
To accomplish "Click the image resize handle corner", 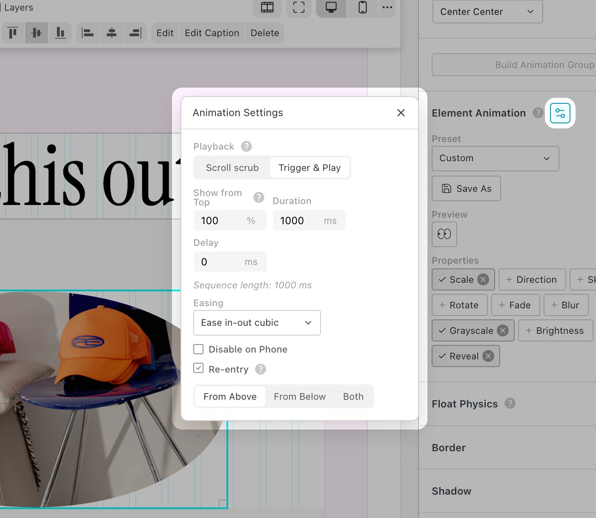I will 223,504.
